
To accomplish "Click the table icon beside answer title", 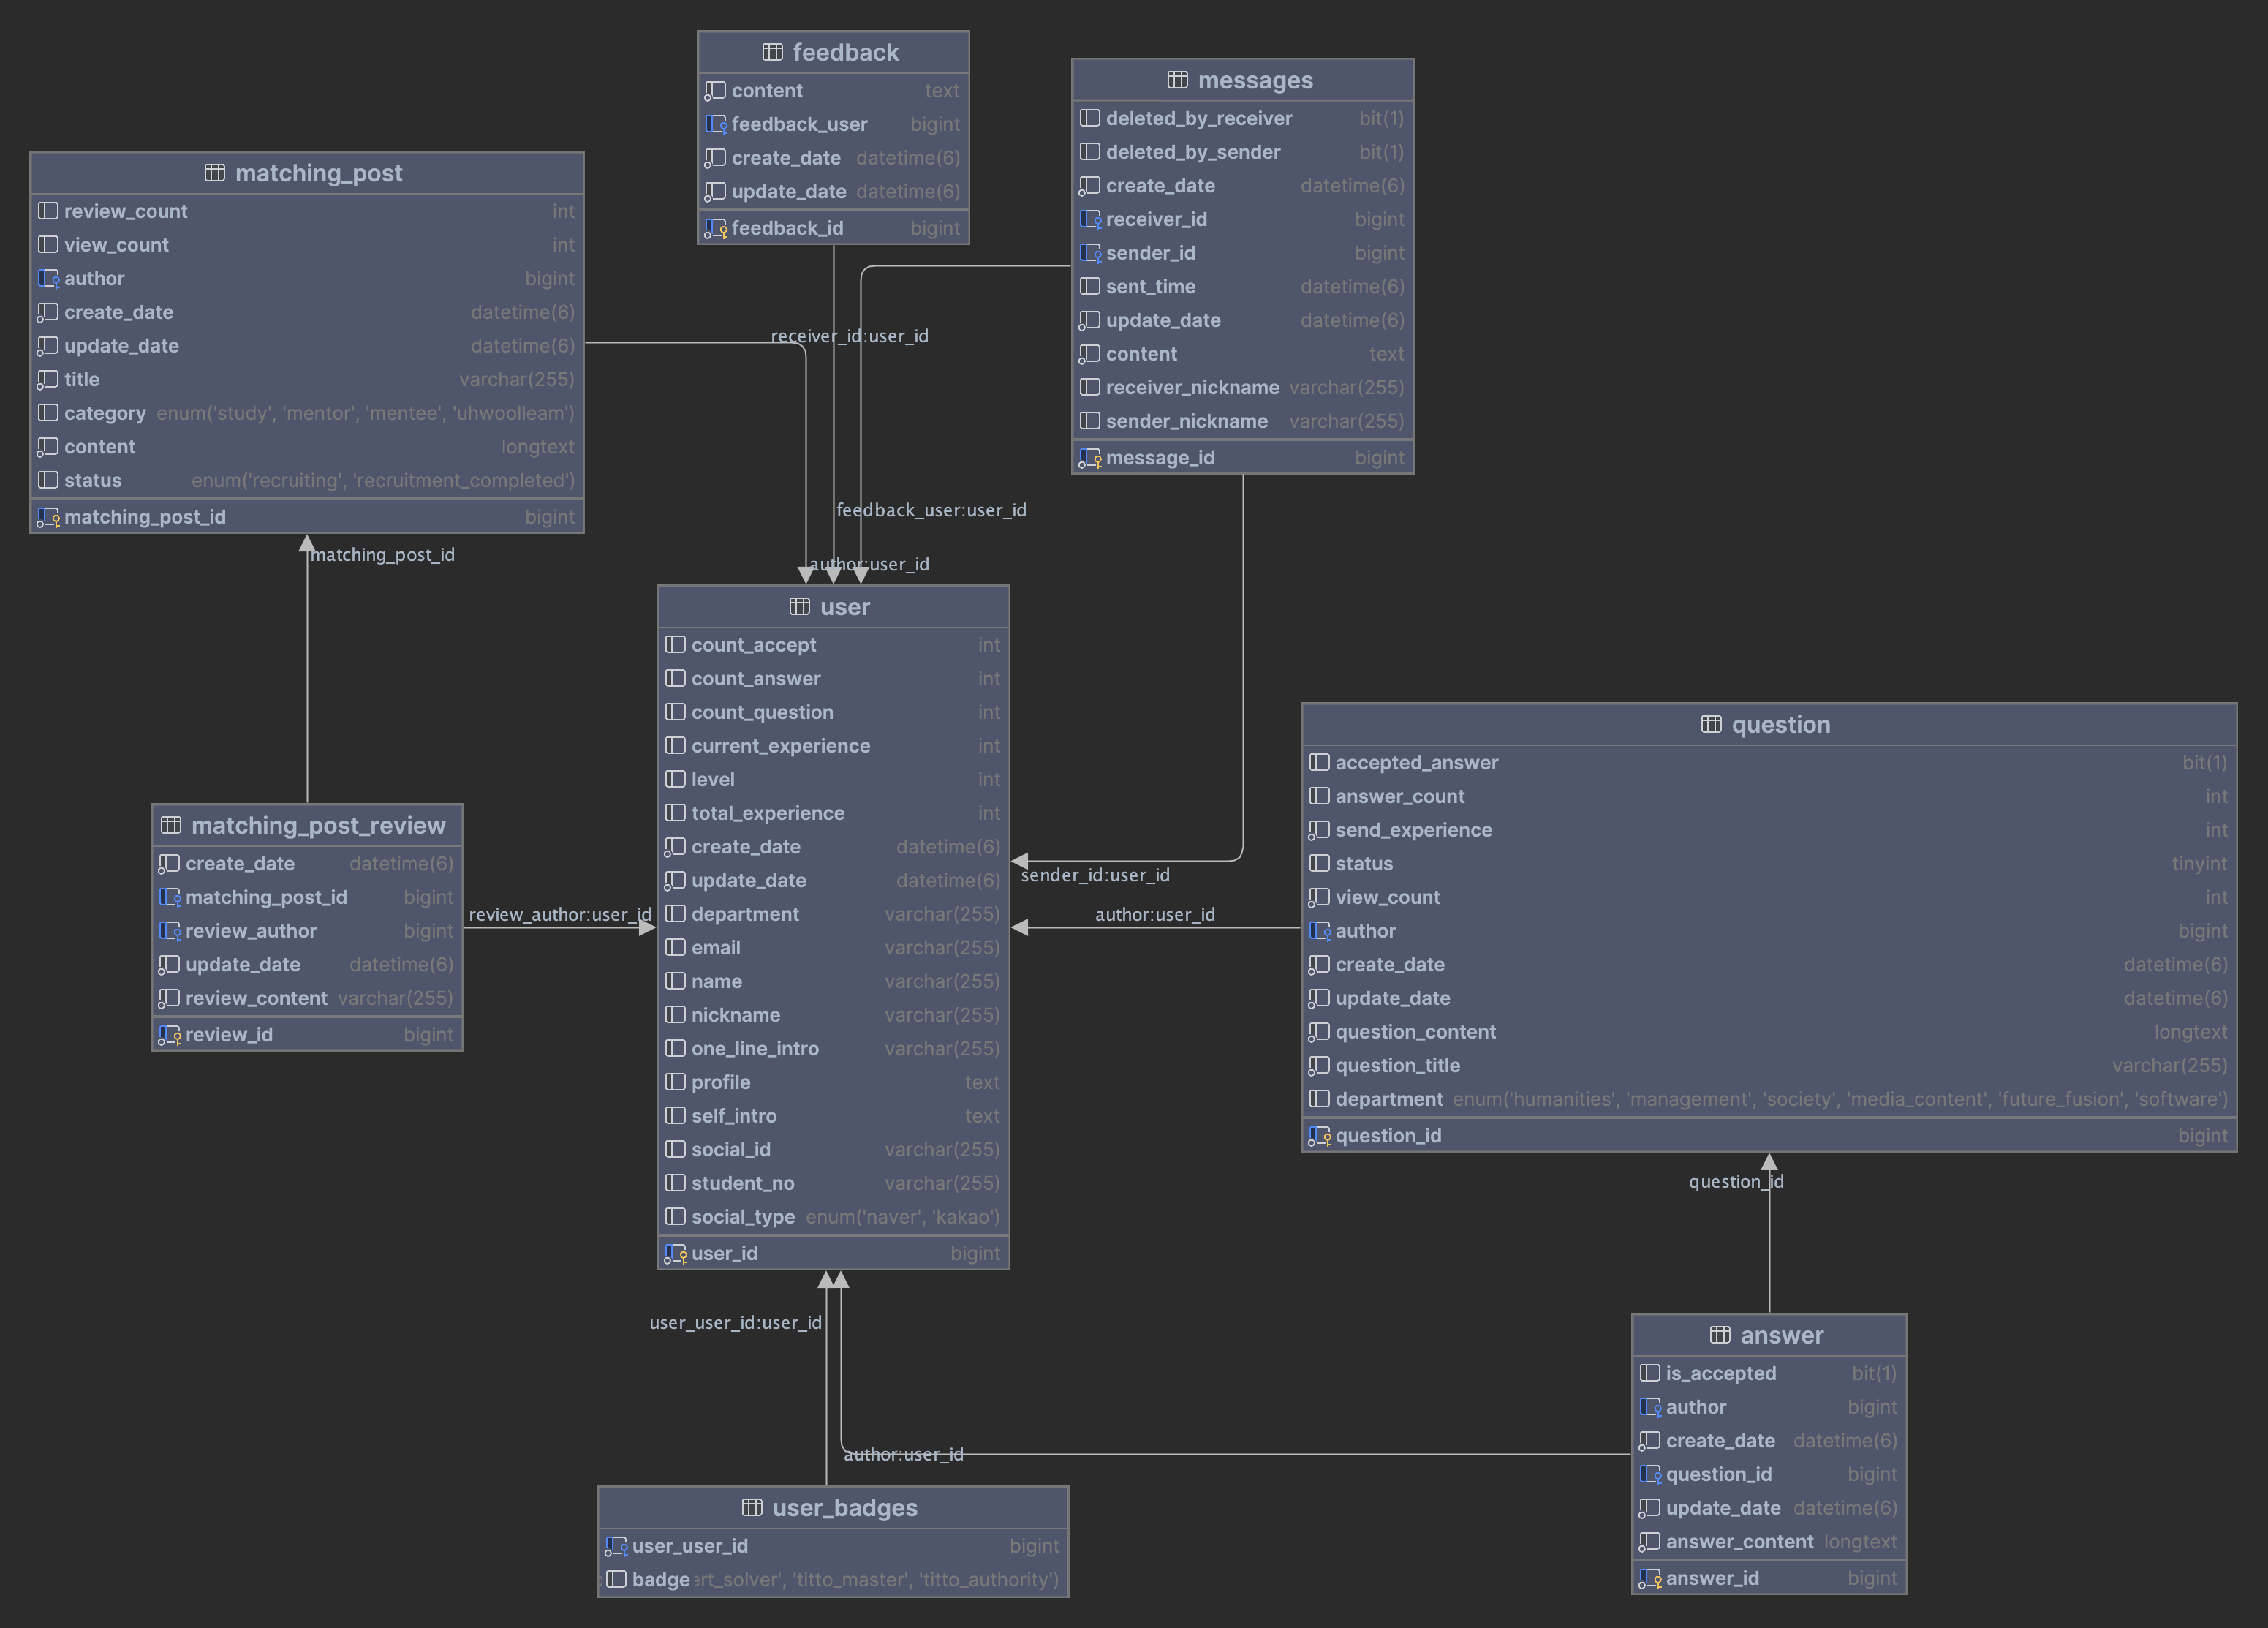I will point(1720,1335).
